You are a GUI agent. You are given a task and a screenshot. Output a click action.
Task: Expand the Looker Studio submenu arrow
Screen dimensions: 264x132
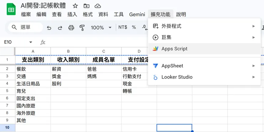pos(254,77)
